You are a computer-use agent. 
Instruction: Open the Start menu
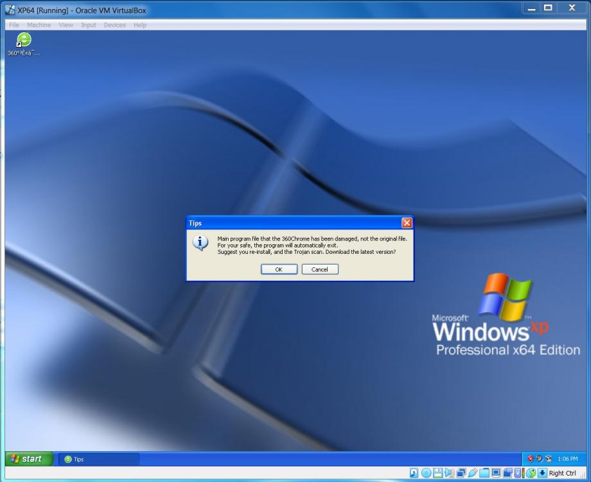click(29, 458)
